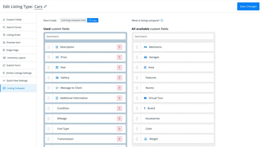Screen dimensions: 262x147
Task: Click the Cars listing type name
Action: tap(38, 7)
